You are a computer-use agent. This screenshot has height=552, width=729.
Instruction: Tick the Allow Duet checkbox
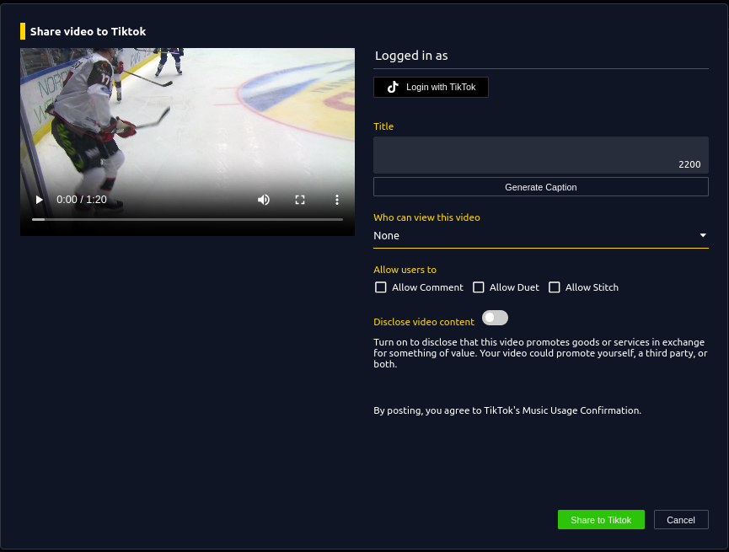[x=479, y=287]
